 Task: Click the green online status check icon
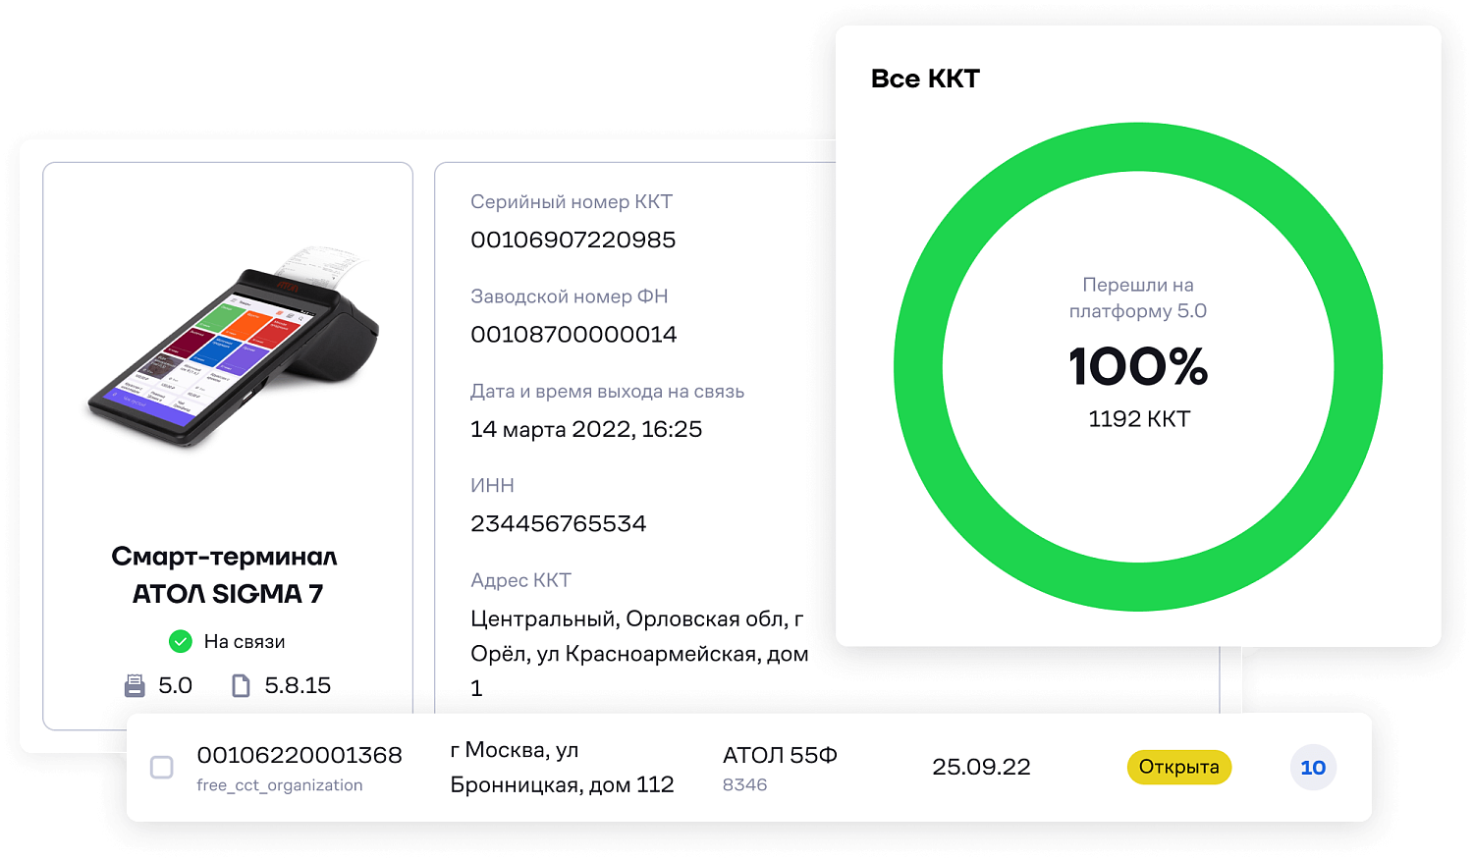tap(181, 642)
